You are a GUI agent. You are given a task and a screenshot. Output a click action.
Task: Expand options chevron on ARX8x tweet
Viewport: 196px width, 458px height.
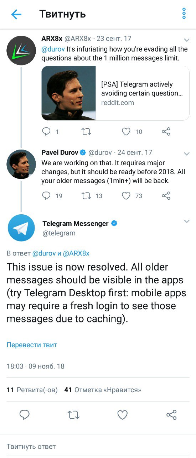186,40
